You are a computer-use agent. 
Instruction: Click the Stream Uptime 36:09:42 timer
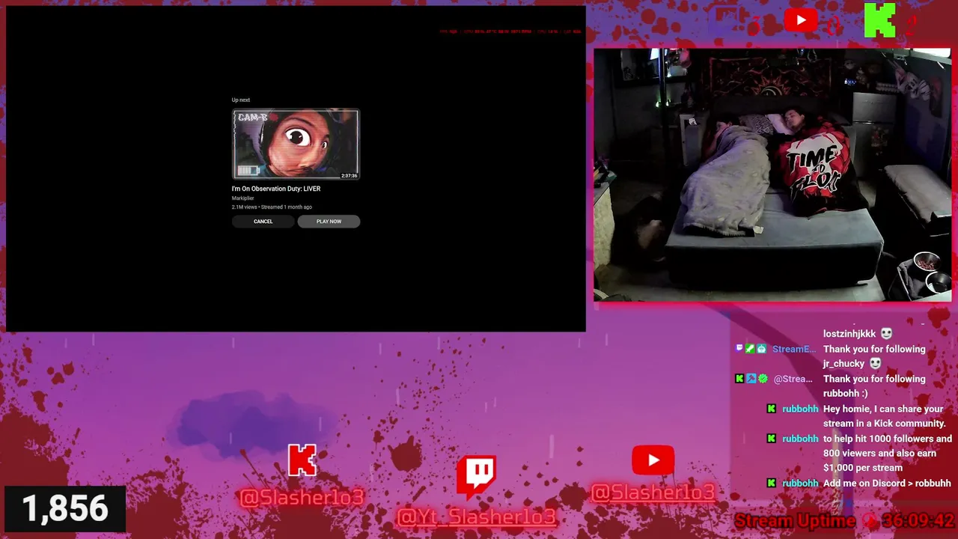(845, 520)
